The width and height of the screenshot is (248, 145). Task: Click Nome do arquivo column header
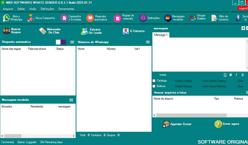[182, 99]
